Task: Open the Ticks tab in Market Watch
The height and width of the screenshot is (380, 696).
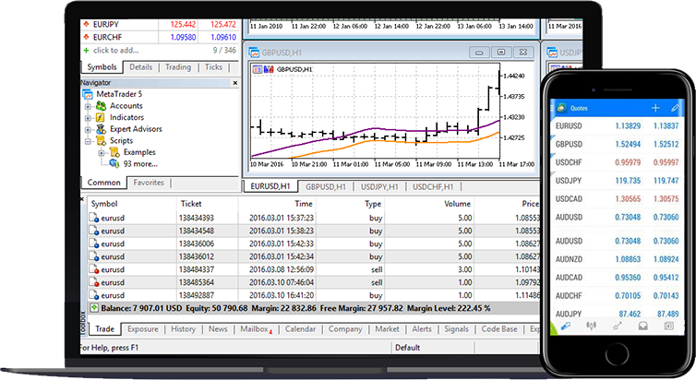Action: tap(213, 67)
